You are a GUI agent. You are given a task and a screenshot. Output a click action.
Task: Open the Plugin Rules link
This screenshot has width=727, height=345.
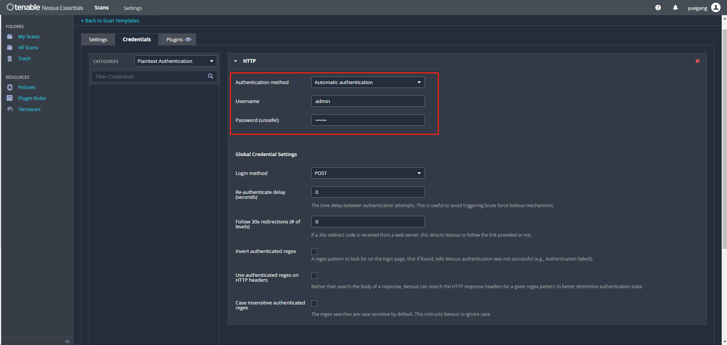(32, 98)
